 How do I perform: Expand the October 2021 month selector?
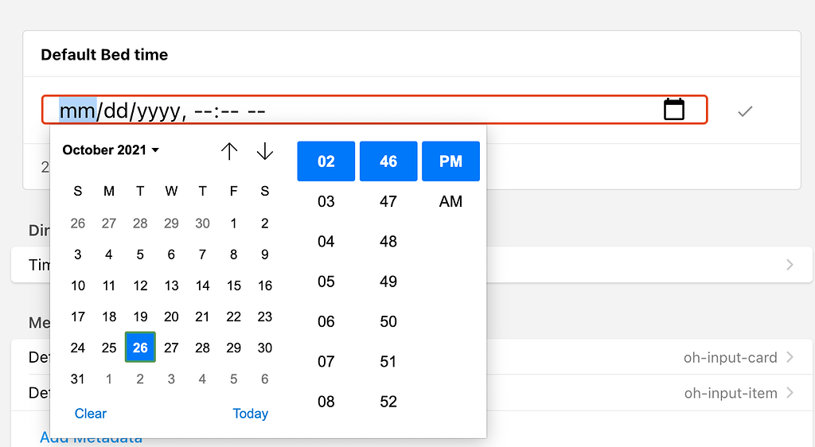[x=111, y=150]
